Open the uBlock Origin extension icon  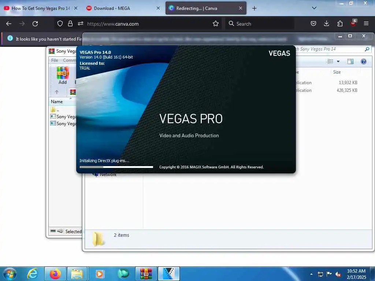point(353,23)
